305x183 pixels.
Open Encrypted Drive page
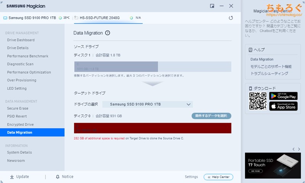pos(20,124)
